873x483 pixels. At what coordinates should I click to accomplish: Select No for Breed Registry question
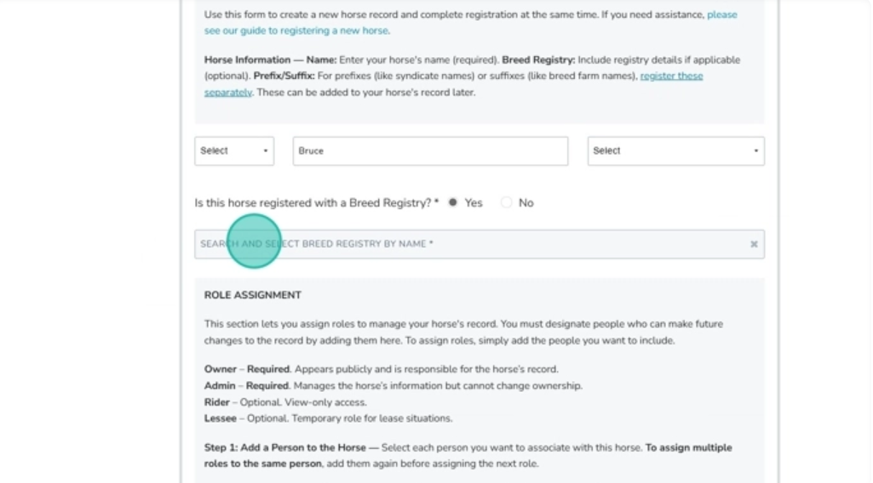tap(507, 202)
